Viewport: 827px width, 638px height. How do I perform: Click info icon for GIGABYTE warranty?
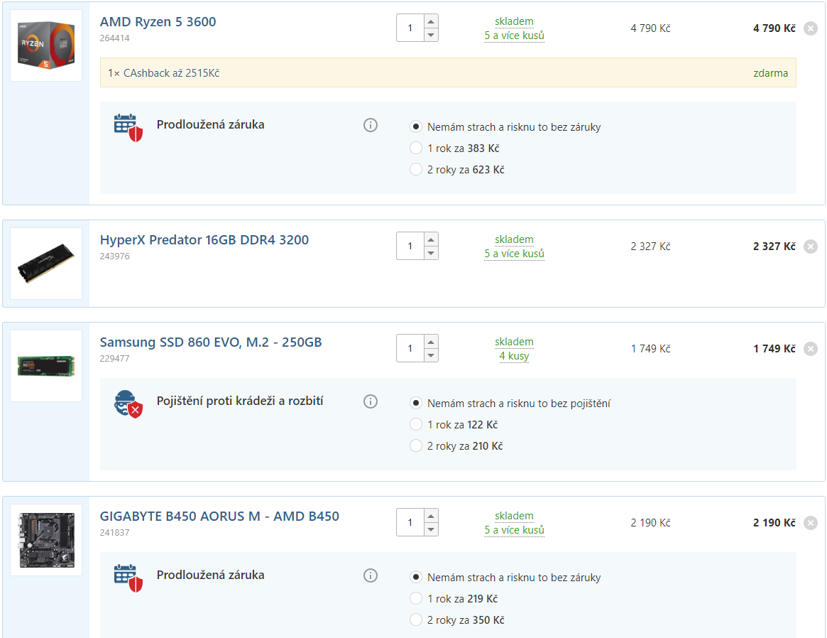(x=370, y=575)
